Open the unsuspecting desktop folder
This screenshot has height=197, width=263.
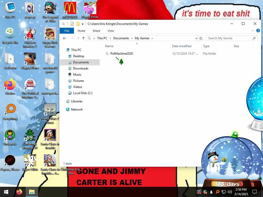pos(50,86)
